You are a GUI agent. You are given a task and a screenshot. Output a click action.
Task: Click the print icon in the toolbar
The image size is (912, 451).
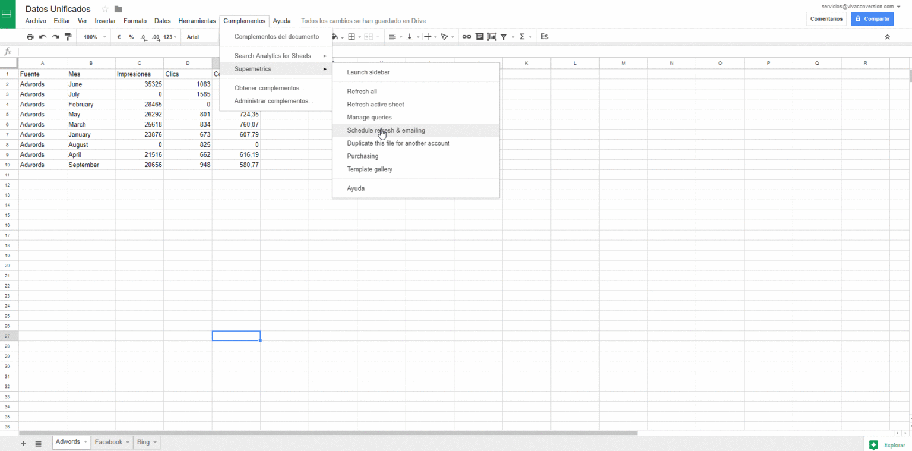[x=30, y=37]
